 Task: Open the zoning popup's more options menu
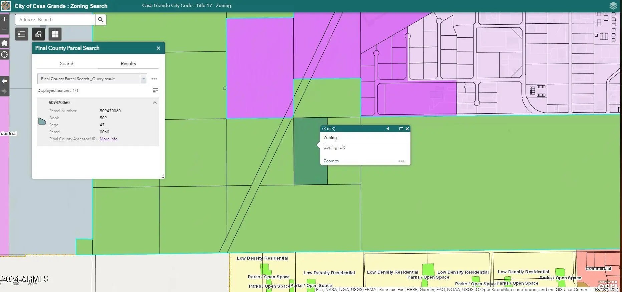tap(401, 161)
